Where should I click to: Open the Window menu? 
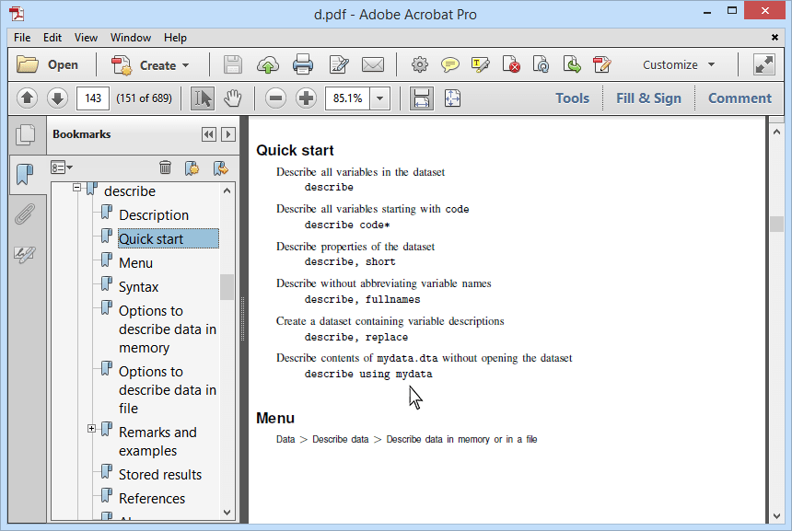pyautogui.click(x=131, y=38)
